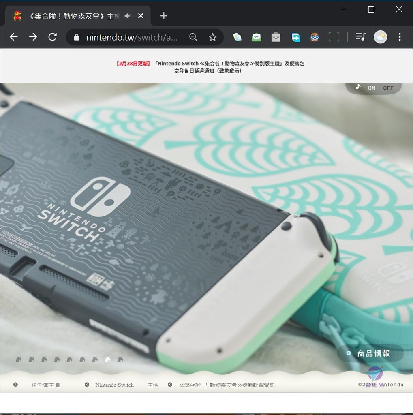
Task: Go to 任天堂主頁 homepage link
Action: (46, 385)
